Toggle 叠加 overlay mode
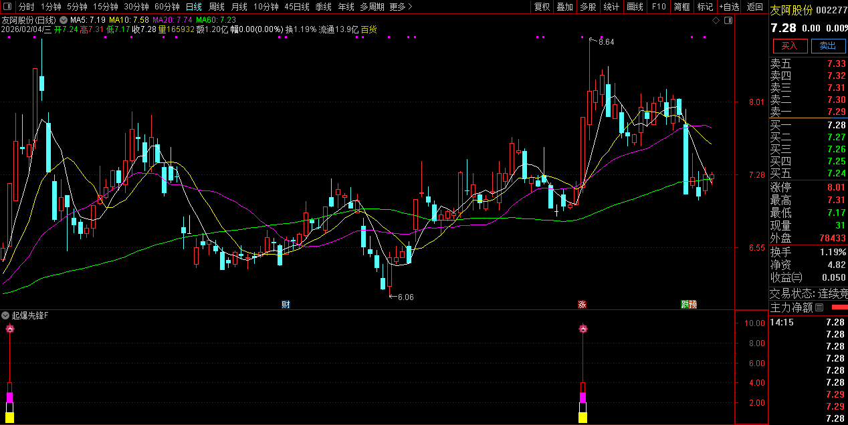This screenshot has width=848, height=425. coord(564,7)
